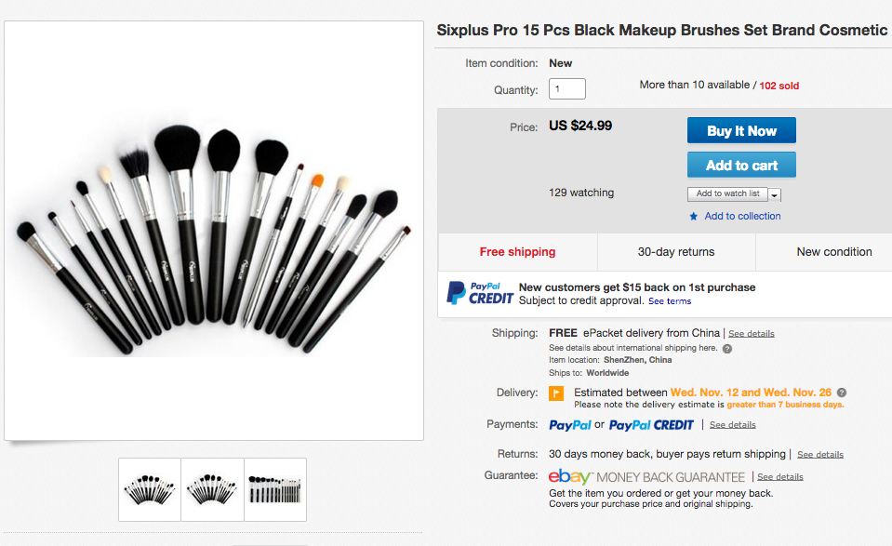
Task: Click the 102 sold link
Action: coord(779,86)
